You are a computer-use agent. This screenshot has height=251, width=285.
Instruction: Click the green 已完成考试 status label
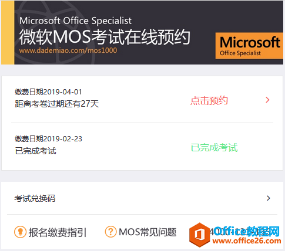tap(214, 147)
